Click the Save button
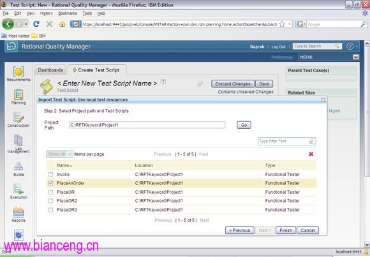 click(x=264, y=84)
